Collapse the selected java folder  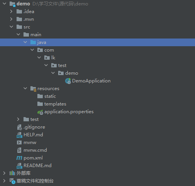pos(25,42)
